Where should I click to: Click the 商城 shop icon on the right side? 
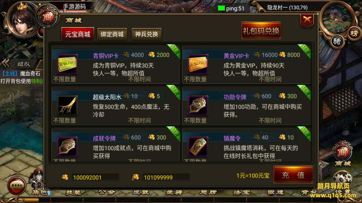click(342, 155)
